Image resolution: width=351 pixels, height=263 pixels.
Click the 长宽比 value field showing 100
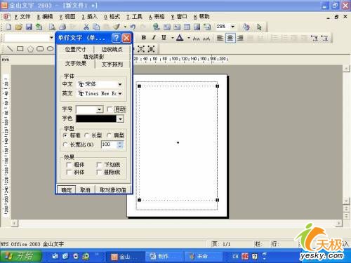pyautogui.click(x=109, y=144)
